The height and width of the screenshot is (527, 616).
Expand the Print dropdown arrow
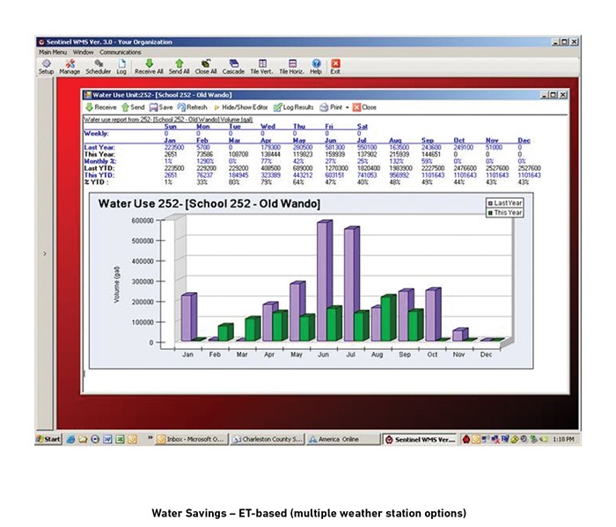[x=348, y=106]
